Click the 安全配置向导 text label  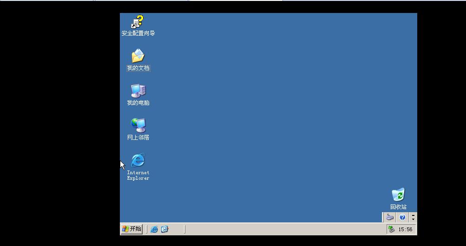pyautogui.click(x=138, y=33)
